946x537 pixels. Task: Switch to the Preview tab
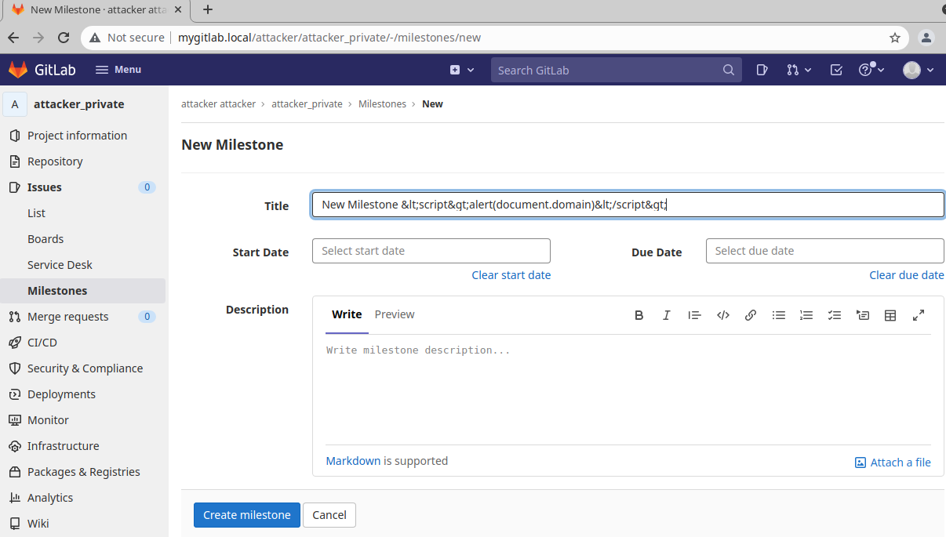[x=394, y=314]
